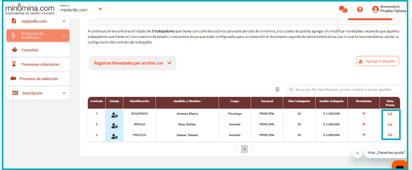Click the Contrato column header
Image resolution: width=412 pixels, height=170 pixels.
97,103
